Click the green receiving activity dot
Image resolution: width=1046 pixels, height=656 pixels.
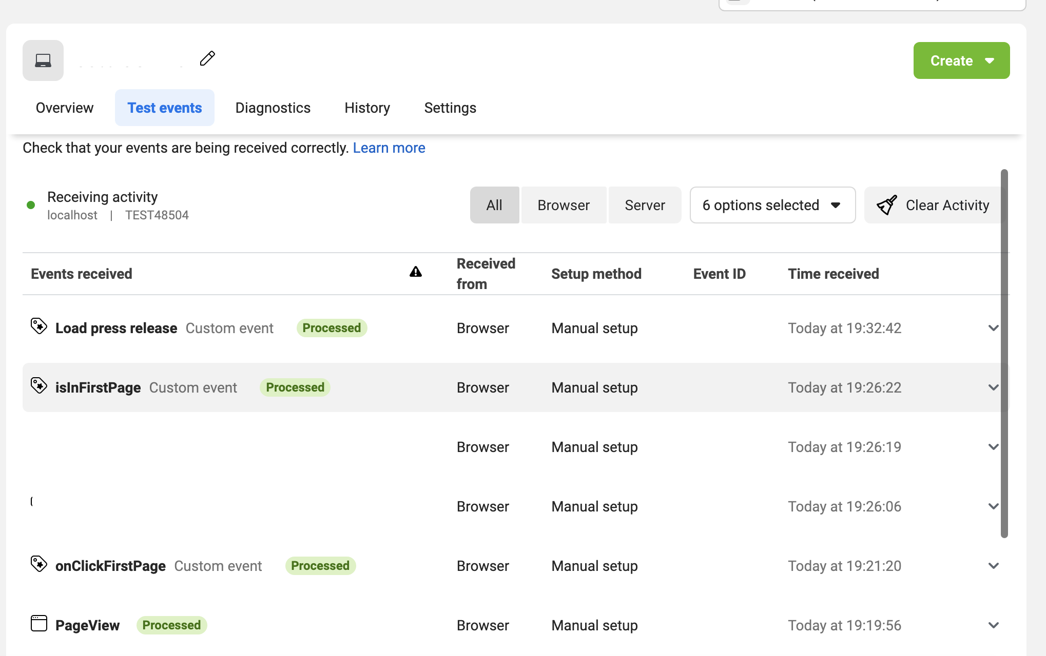pyautogui.click(x=31, y=205)
